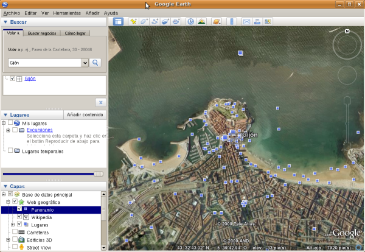This screenshot has height=252, width=365.
Task: Open the Herramientas menu
Action: tap(66, 12)
